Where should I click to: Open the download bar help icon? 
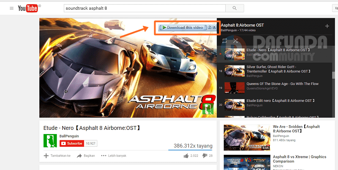click(x=210, y=27)
